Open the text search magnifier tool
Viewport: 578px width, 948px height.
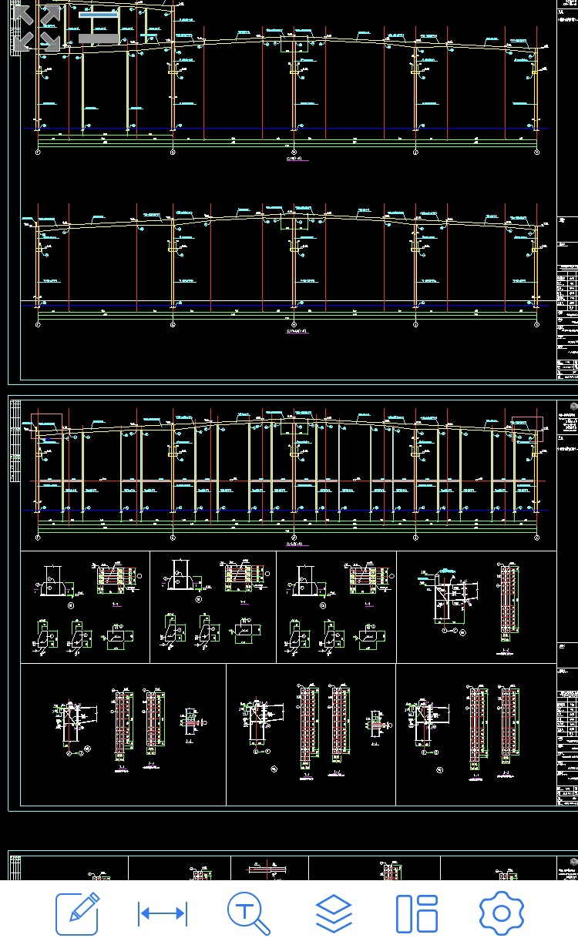pos(248,914)
